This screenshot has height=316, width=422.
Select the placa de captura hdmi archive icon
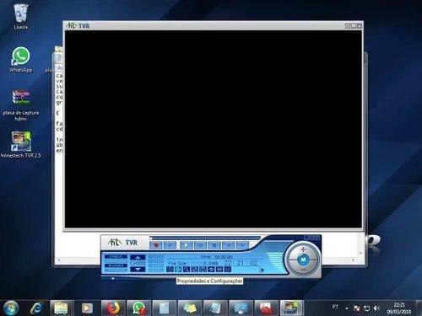(21, 105)
